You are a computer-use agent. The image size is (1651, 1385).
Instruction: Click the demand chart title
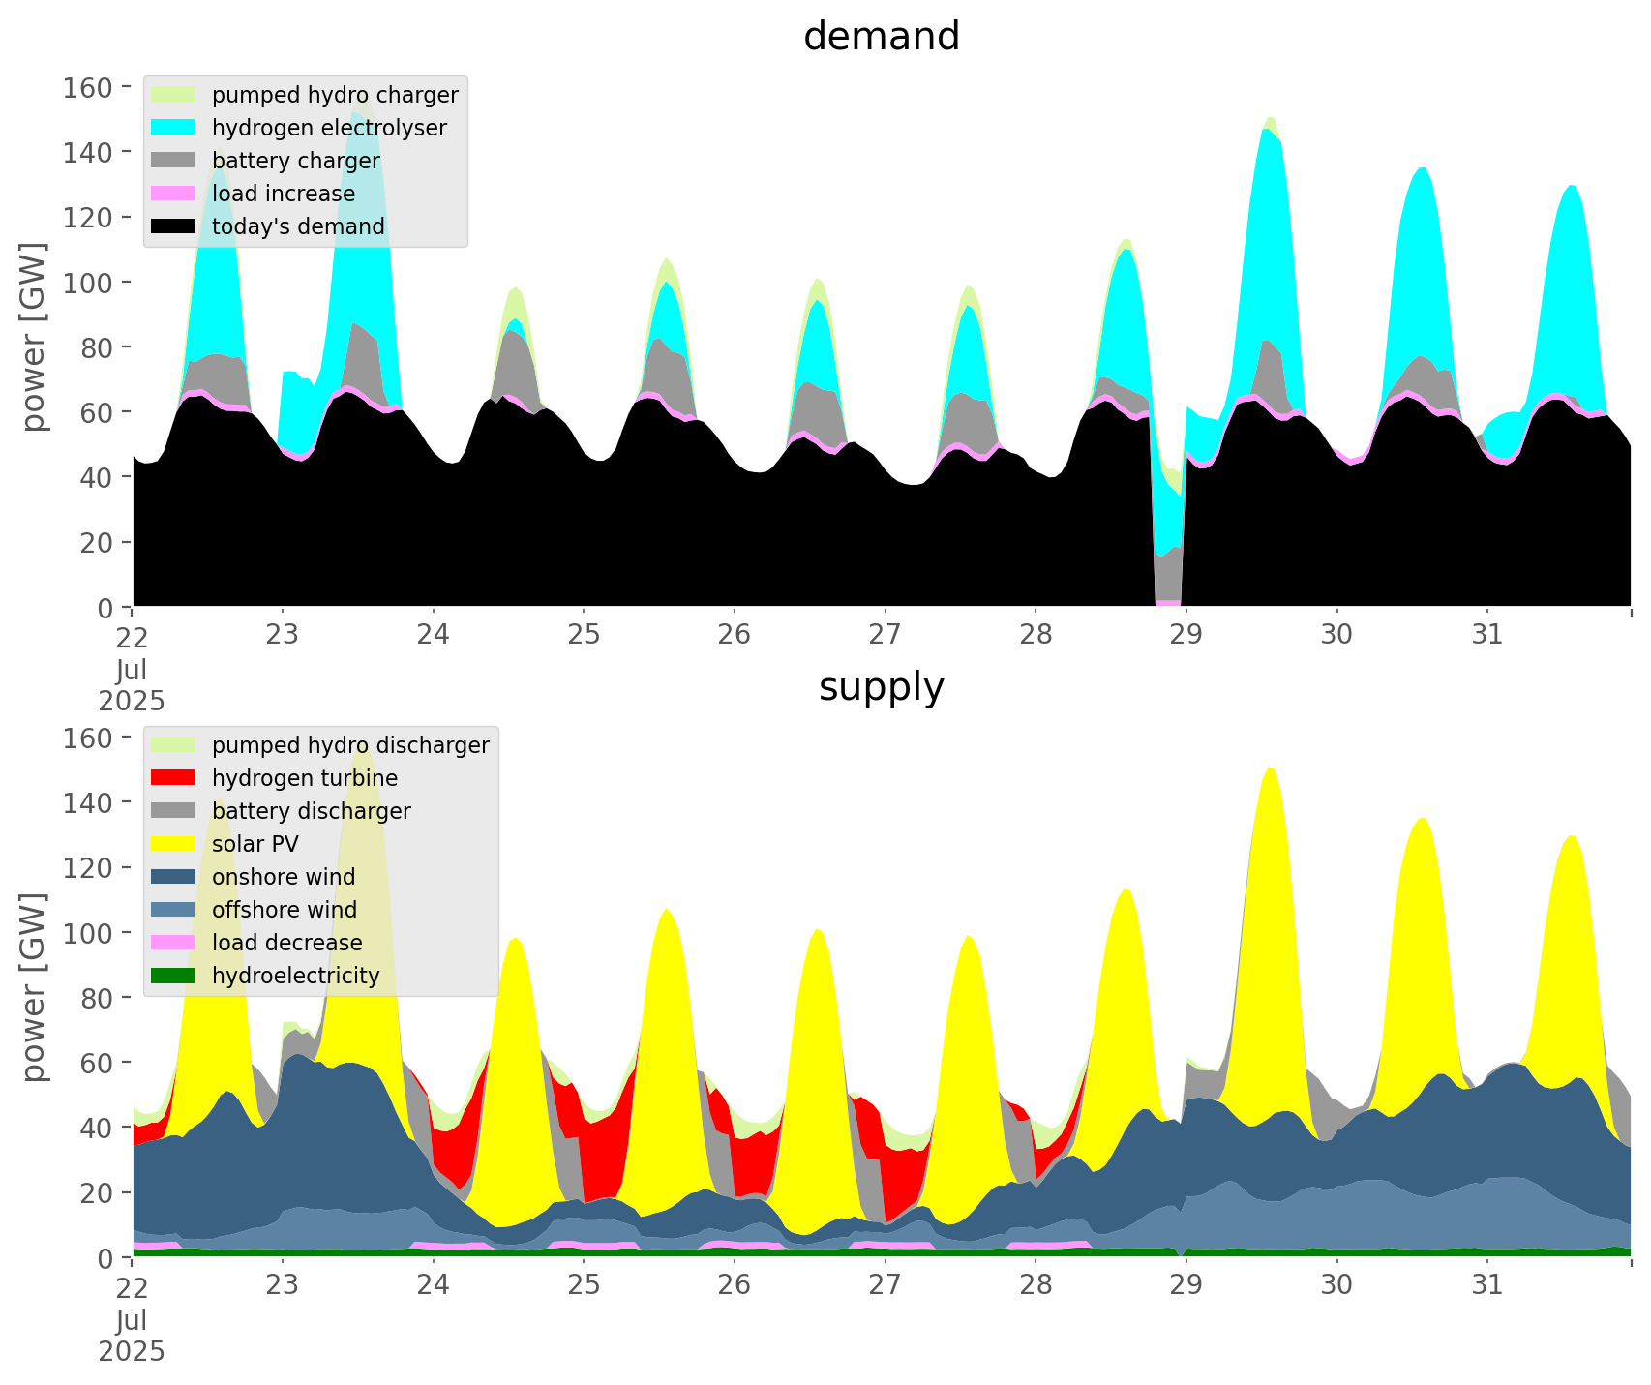pos(881,37)
